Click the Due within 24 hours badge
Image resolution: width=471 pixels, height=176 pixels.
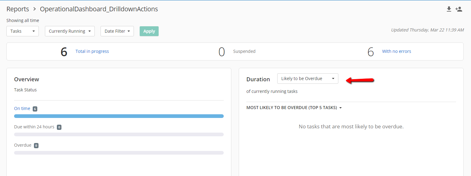59,127
